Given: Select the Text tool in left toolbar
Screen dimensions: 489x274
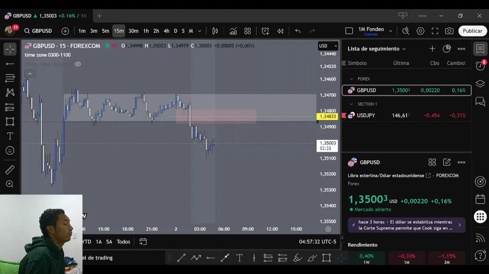Looking at the screenshot, I should click(10, 136).
